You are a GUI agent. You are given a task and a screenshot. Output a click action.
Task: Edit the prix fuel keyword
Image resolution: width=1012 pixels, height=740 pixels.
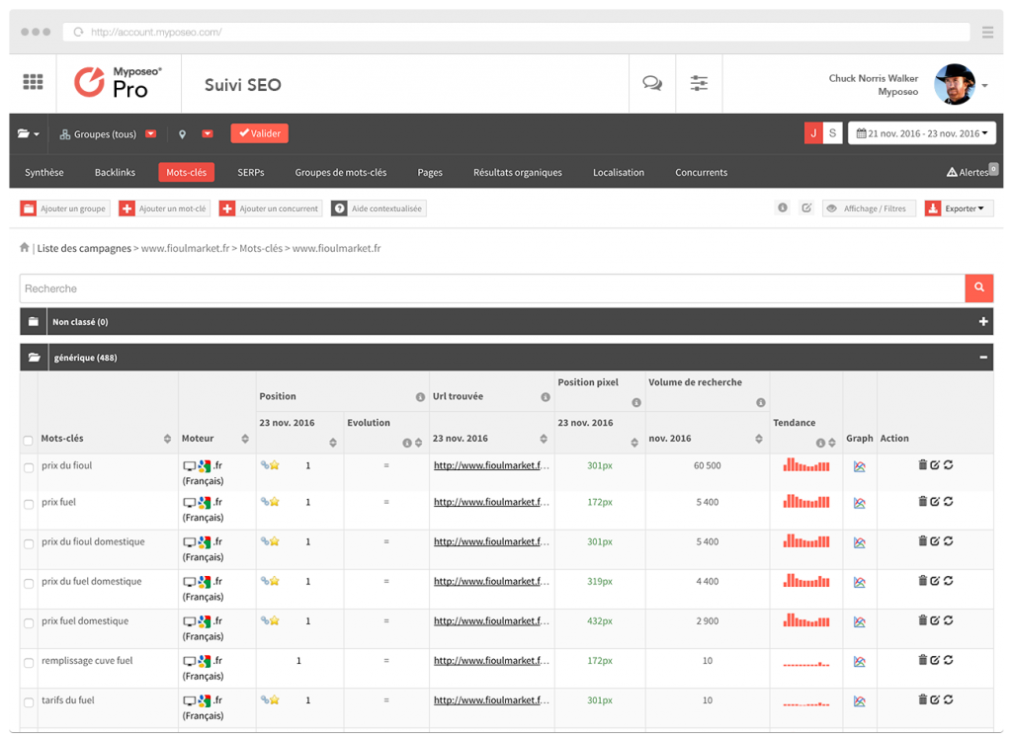click(x=935, y=501)
